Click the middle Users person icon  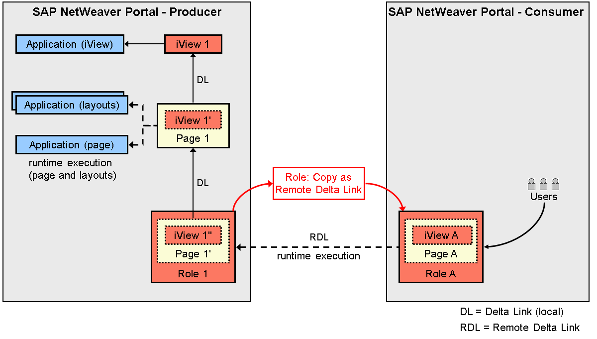coord(543,184)
